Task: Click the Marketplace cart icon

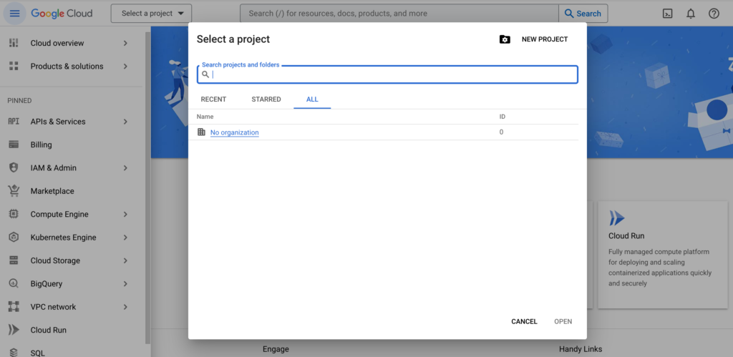Action: [x=14, y=191]
